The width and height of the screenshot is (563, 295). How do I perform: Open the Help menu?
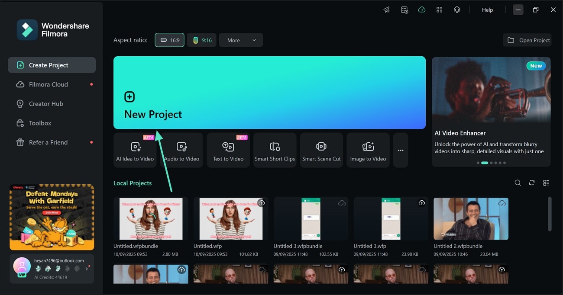[488, 10]
